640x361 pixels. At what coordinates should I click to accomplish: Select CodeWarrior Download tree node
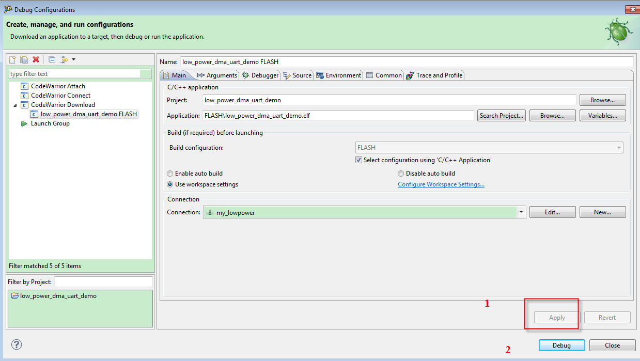pyautogui.click(x=63, y=105)
